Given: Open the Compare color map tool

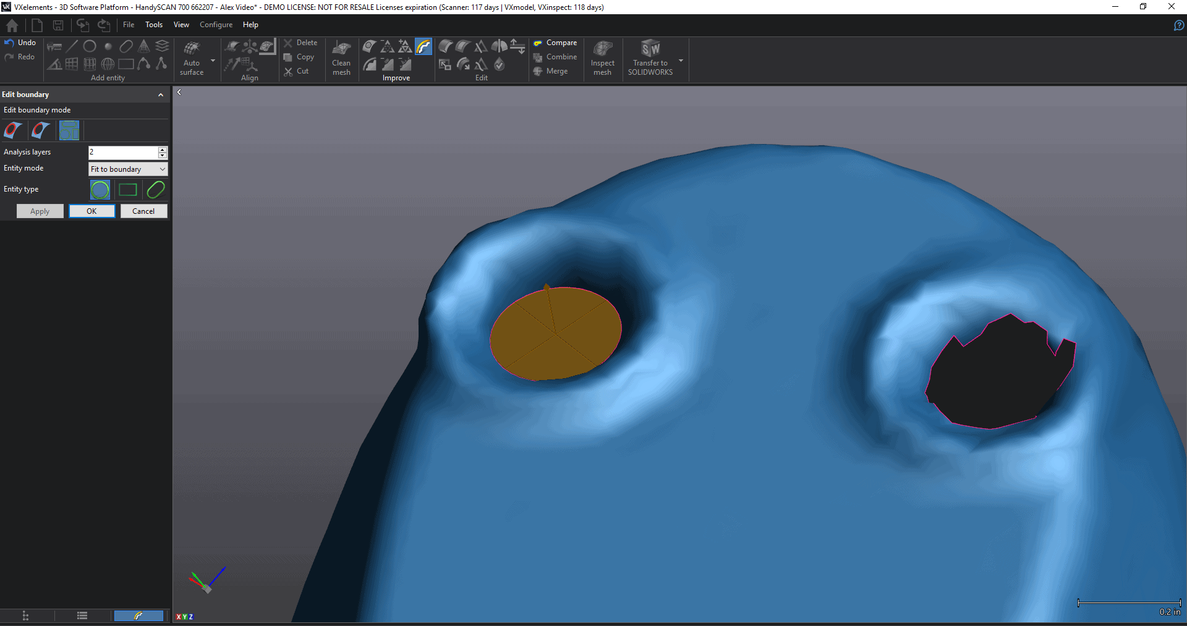Looking at the screenshot, I should pyautogui.click(x=555, y=43).
